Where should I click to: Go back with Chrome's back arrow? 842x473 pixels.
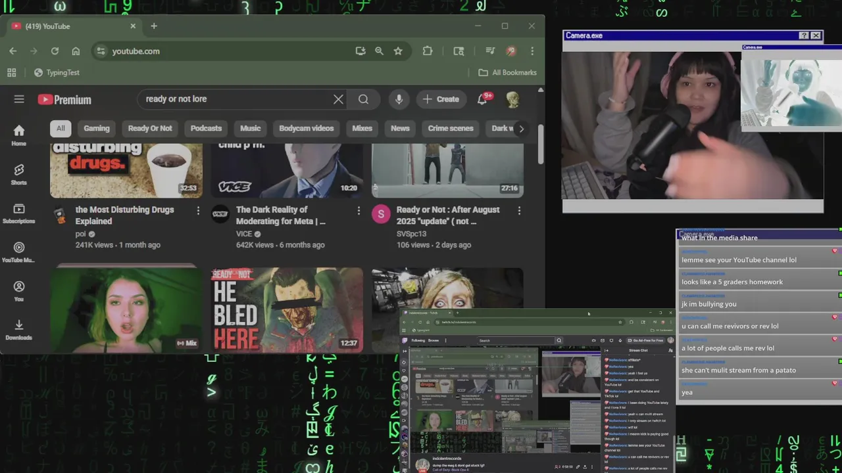pyautogui.click(x=13, y=51)
